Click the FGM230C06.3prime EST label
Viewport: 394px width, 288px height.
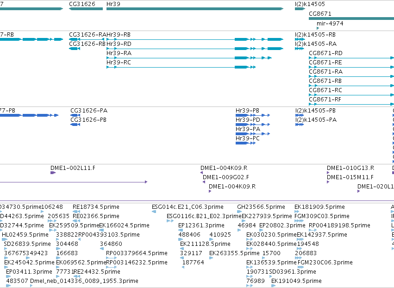coord(325,263)
